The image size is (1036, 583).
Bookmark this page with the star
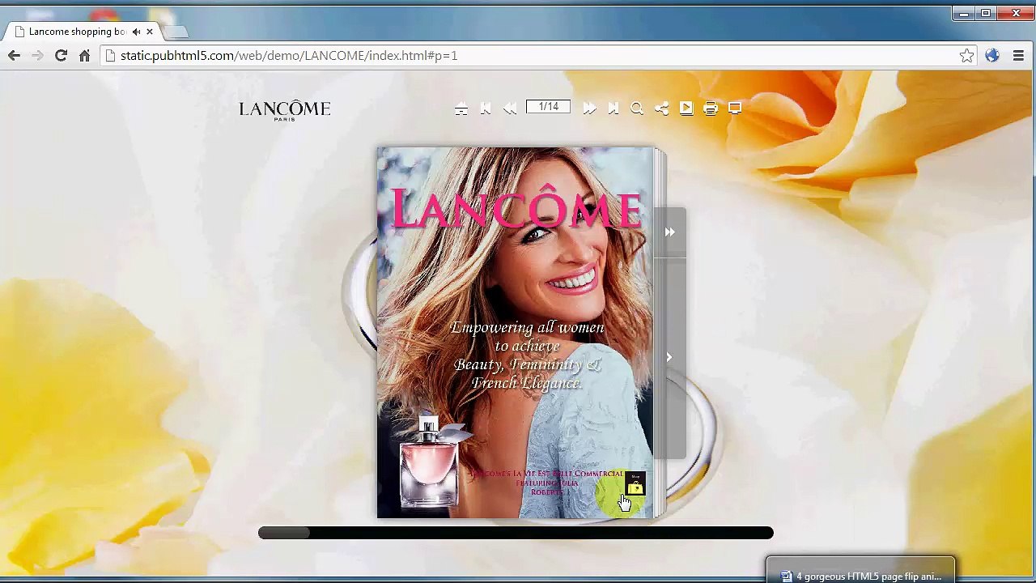click(x=966, y=56)
